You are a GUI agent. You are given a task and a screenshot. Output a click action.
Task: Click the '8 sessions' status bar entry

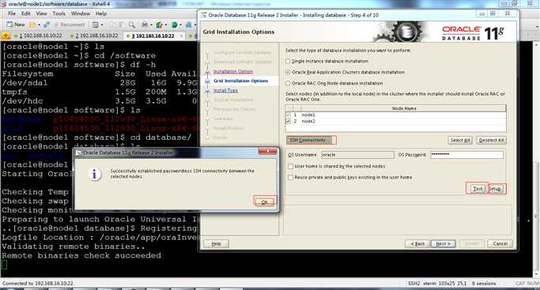[x=484, y=284]
